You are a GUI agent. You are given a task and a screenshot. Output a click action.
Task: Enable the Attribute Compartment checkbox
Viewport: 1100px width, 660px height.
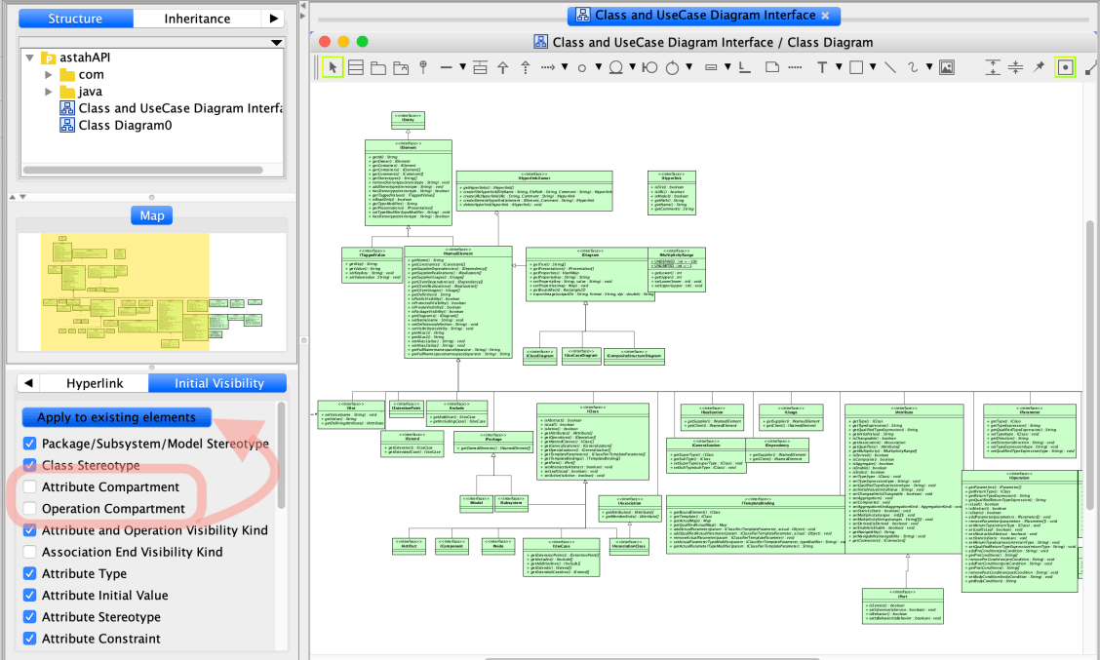tap(30, 486)
